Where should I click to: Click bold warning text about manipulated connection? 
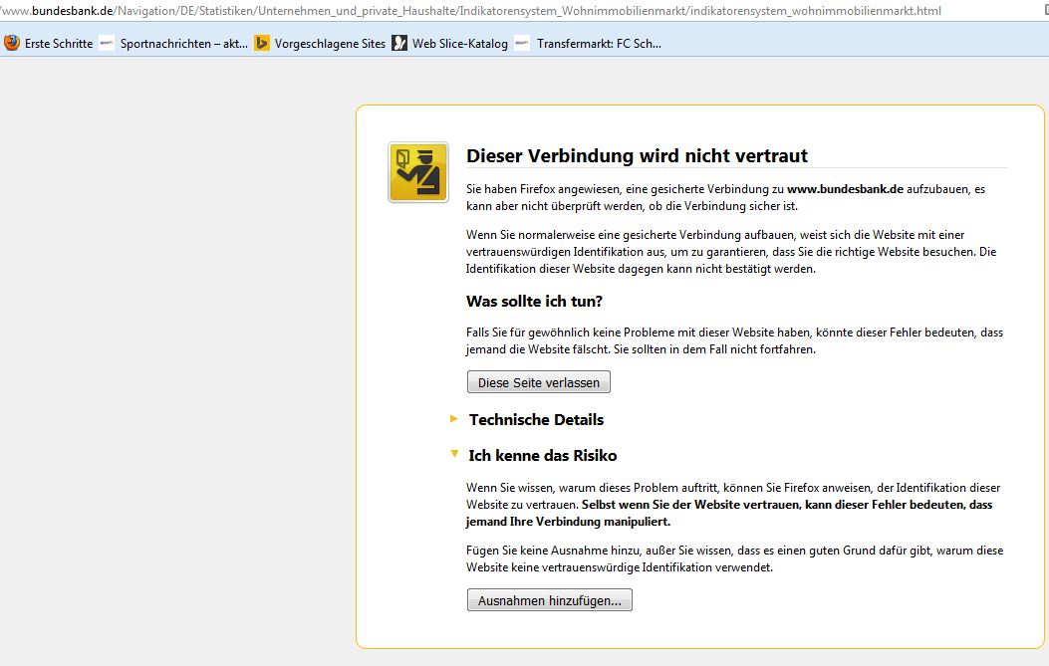[x=729, y=513]
